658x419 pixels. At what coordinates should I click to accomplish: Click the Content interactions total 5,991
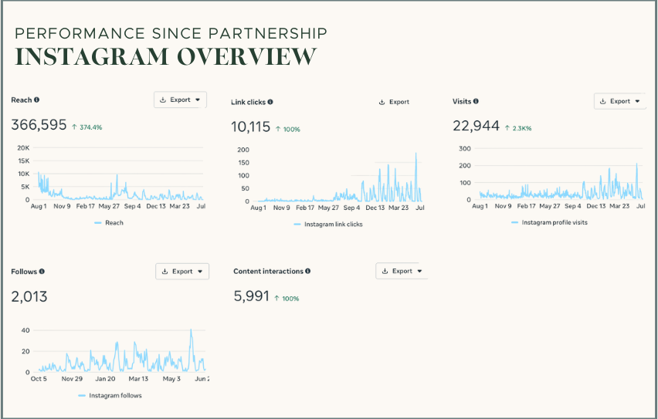251,296
